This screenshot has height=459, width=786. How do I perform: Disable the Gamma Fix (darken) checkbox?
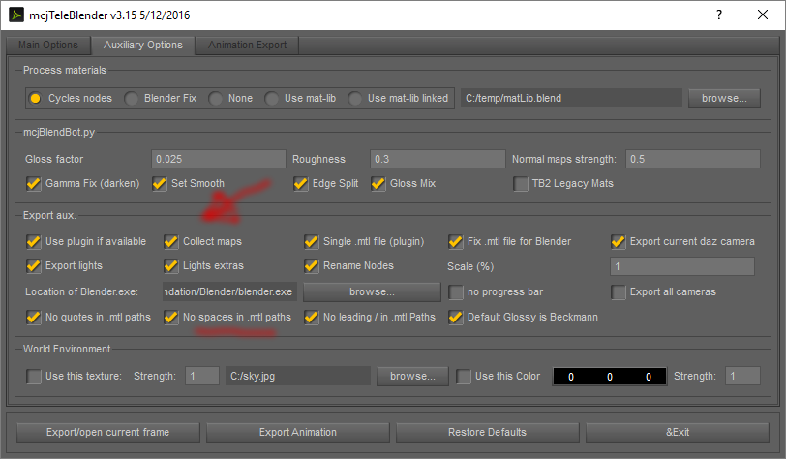[35, 183]
